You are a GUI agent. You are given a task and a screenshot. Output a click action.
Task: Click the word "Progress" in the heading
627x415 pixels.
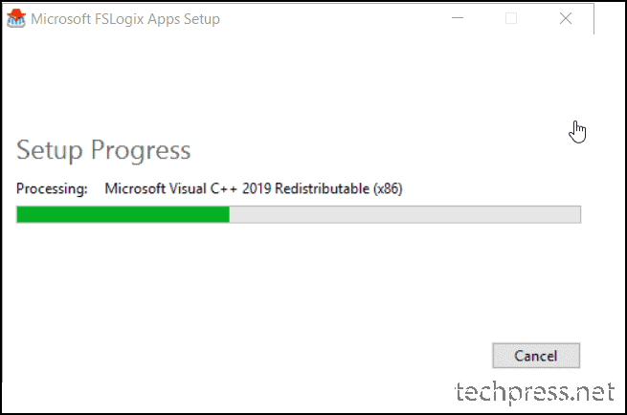pyautogui.click(x=141, y=151)
